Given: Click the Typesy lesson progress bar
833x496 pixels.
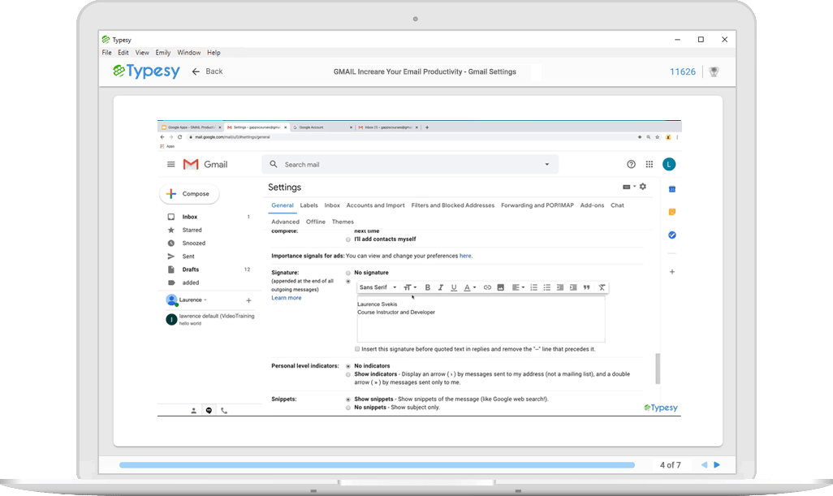Looking at the screenshot, I should [378, 465].
